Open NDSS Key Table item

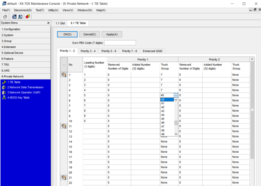click(18, 97)
